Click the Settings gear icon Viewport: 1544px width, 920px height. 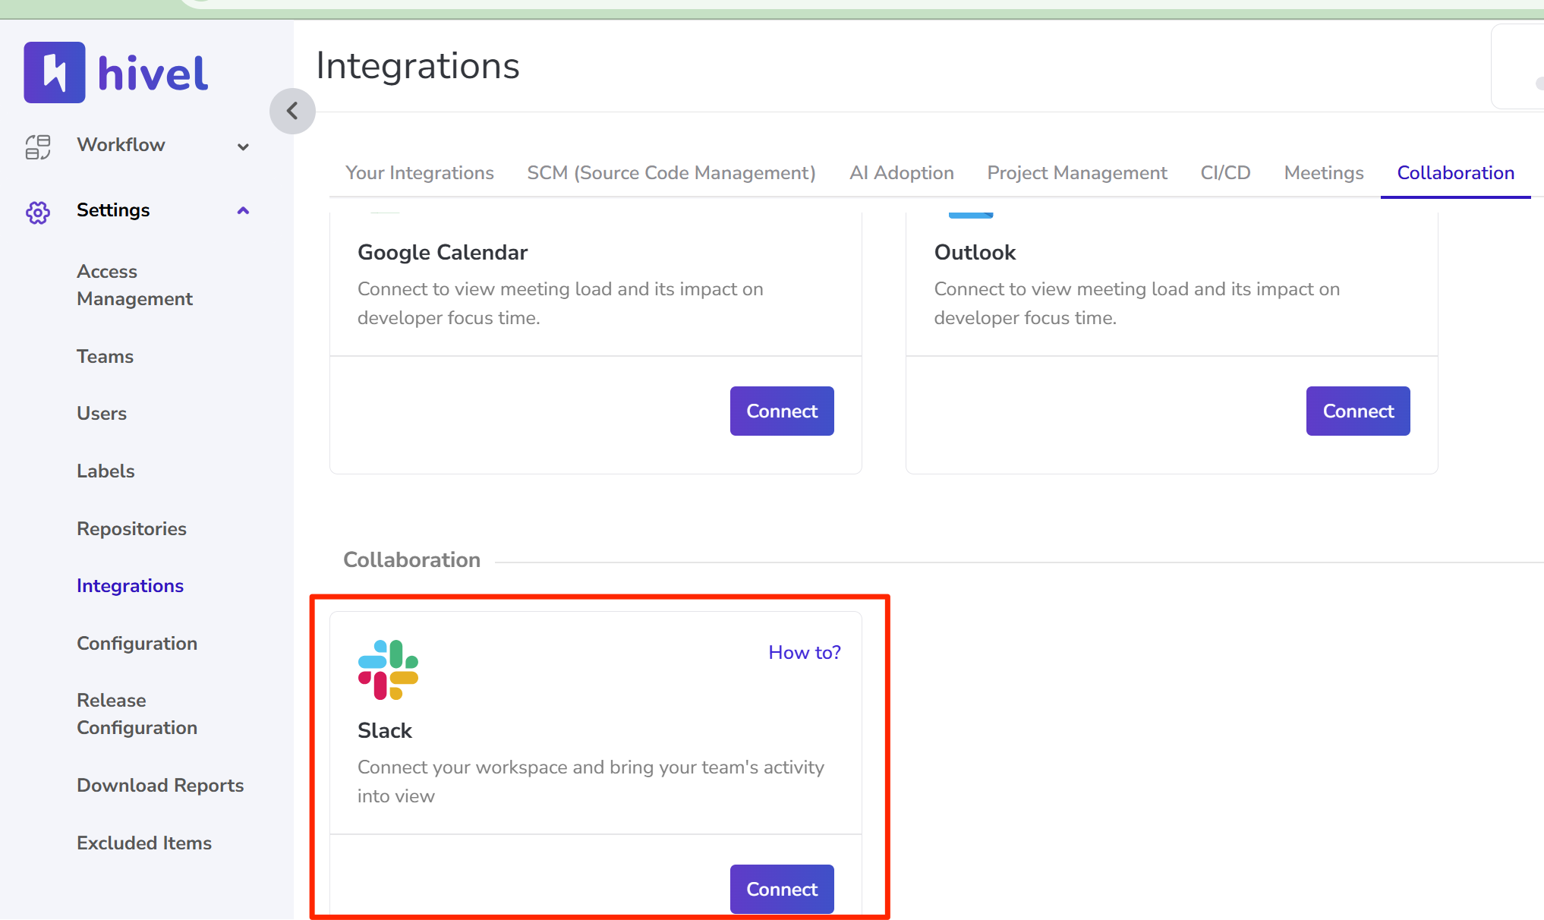pos(38,212)
